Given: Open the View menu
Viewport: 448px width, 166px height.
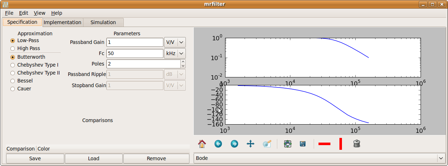Looking at the screenshot, I should 39,13.
